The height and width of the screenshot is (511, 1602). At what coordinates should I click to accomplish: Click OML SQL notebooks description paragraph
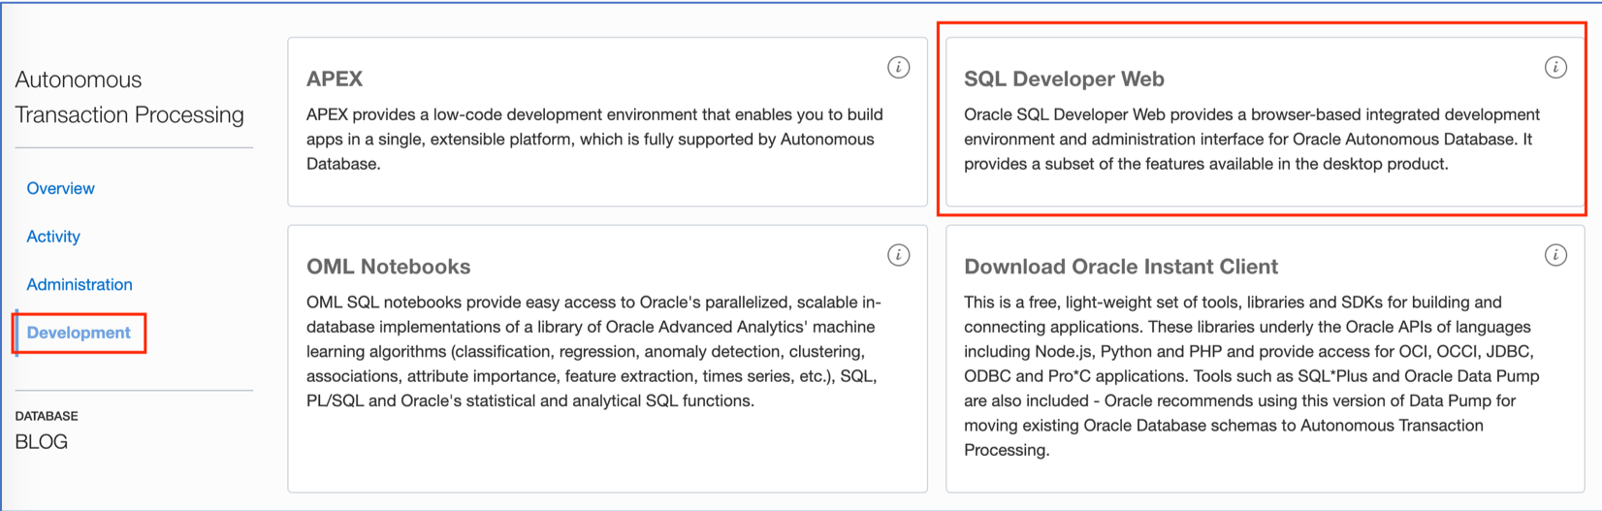[594, 352]
